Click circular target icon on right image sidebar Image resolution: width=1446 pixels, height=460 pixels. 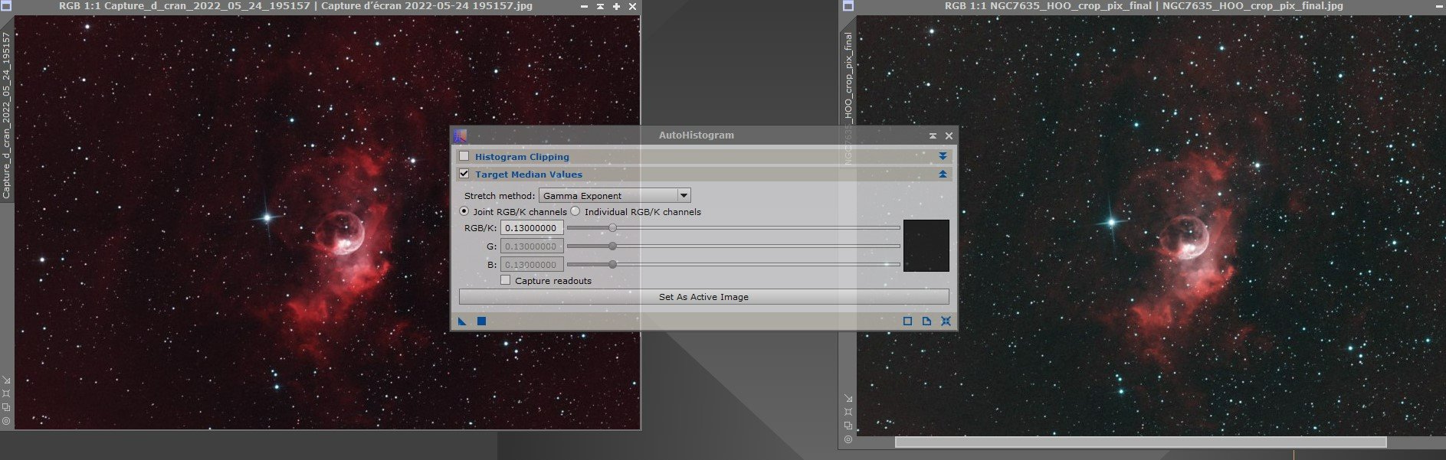848,439
